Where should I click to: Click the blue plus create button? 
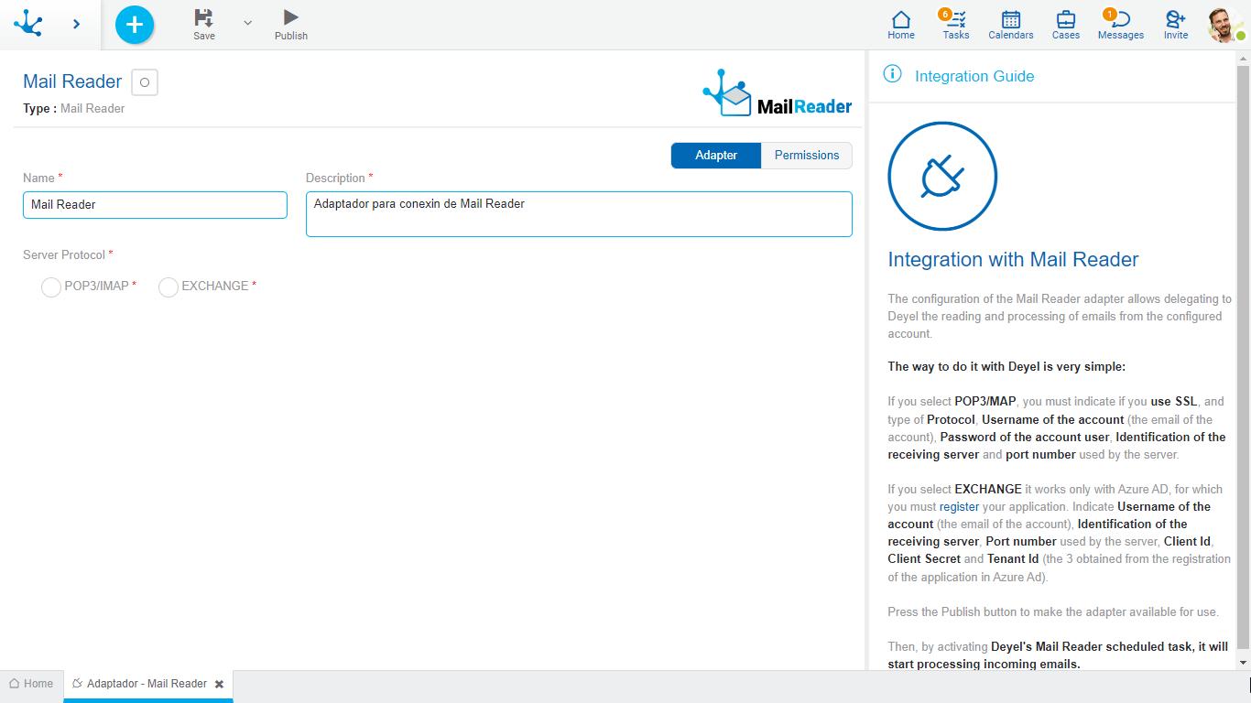point(135,25)
